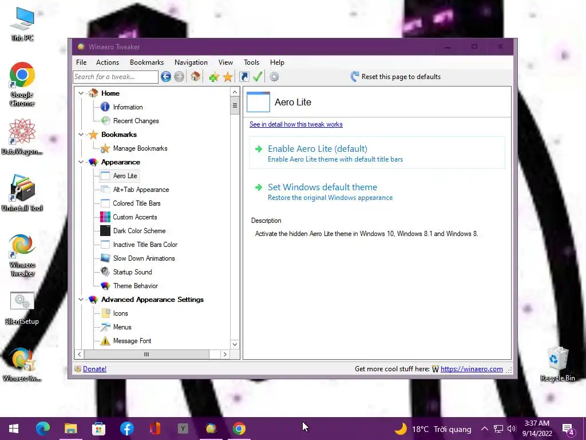Open Message Font tree item

pos(132,341)
